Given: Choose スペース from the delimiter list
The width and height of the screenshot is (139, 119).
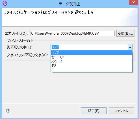Looking at the screenshot, I should pyautogui.click(x=92, y=61).
